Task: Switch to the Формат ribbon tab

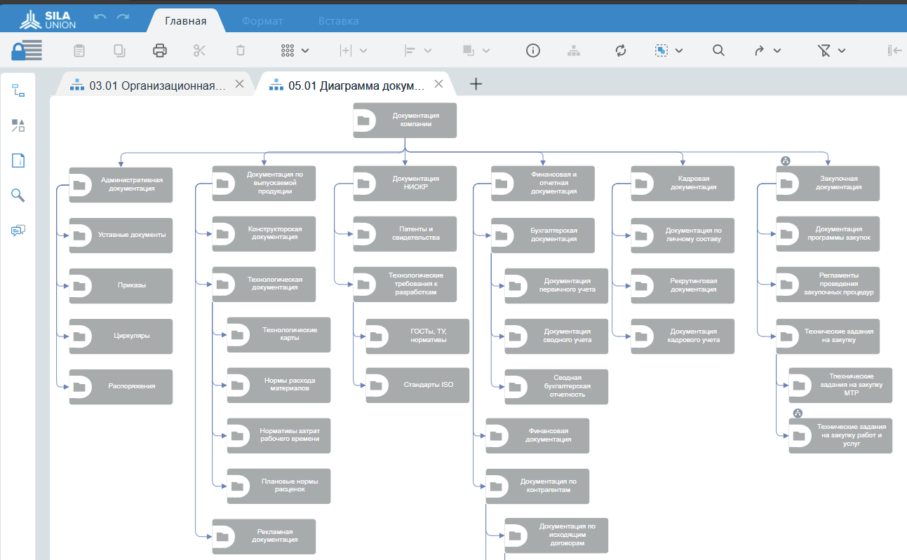Action: tap(262, 21)
